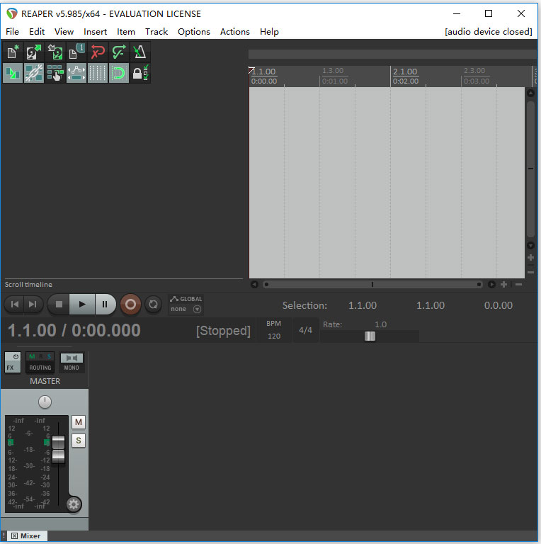Click the red Undo arrow icon
This screenshot has height=544, width=541.
98,52
